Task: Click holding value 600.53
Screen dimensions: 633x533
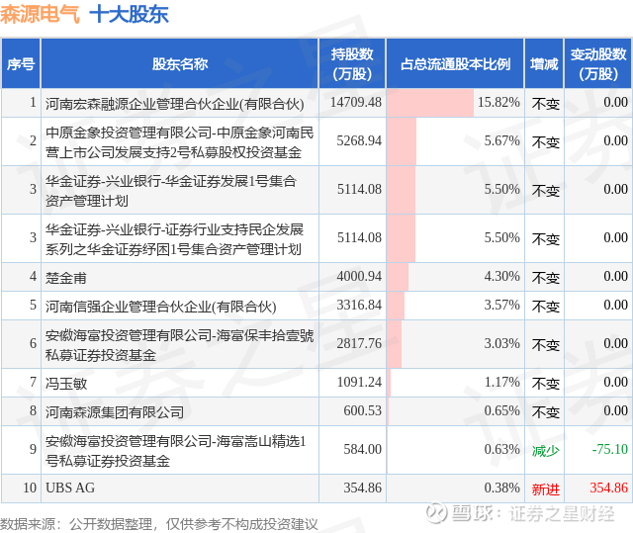Action: (363, 410)
